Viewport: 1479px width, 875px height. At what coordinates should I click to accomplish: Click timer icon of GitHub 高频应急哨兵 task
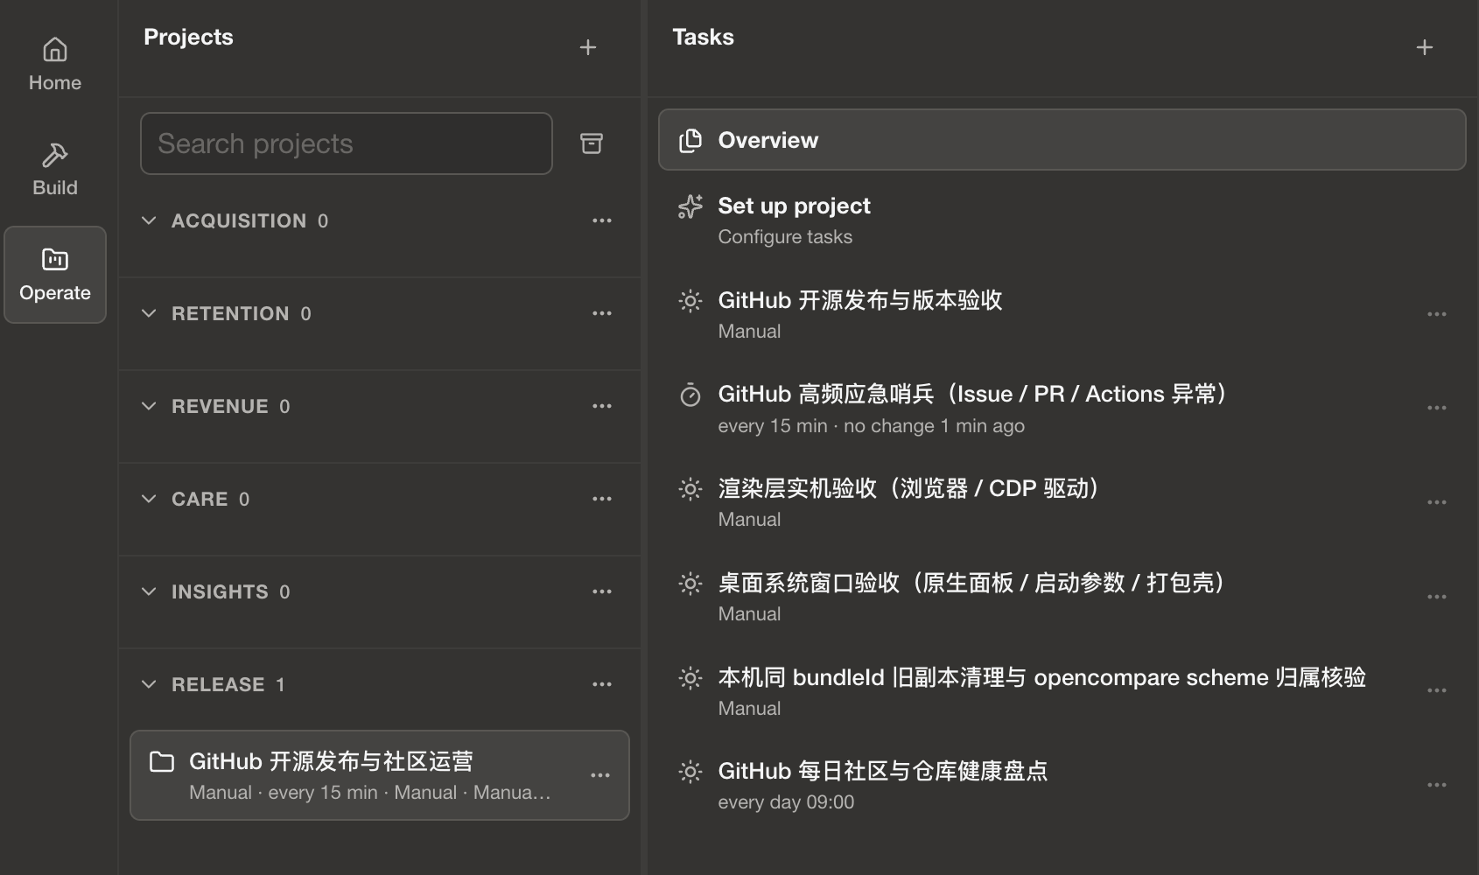click(690, 395)
